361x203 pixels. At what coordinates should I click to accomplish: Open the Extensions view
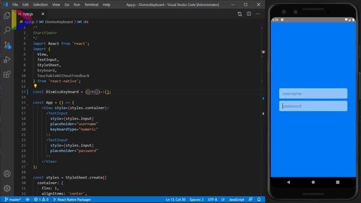[x=7, y=74]
